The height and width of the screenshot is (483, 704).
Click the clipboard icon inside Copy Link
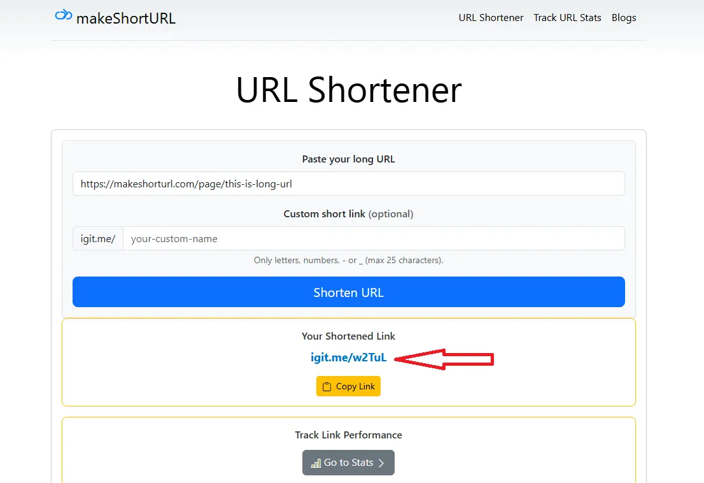point(327,386)
